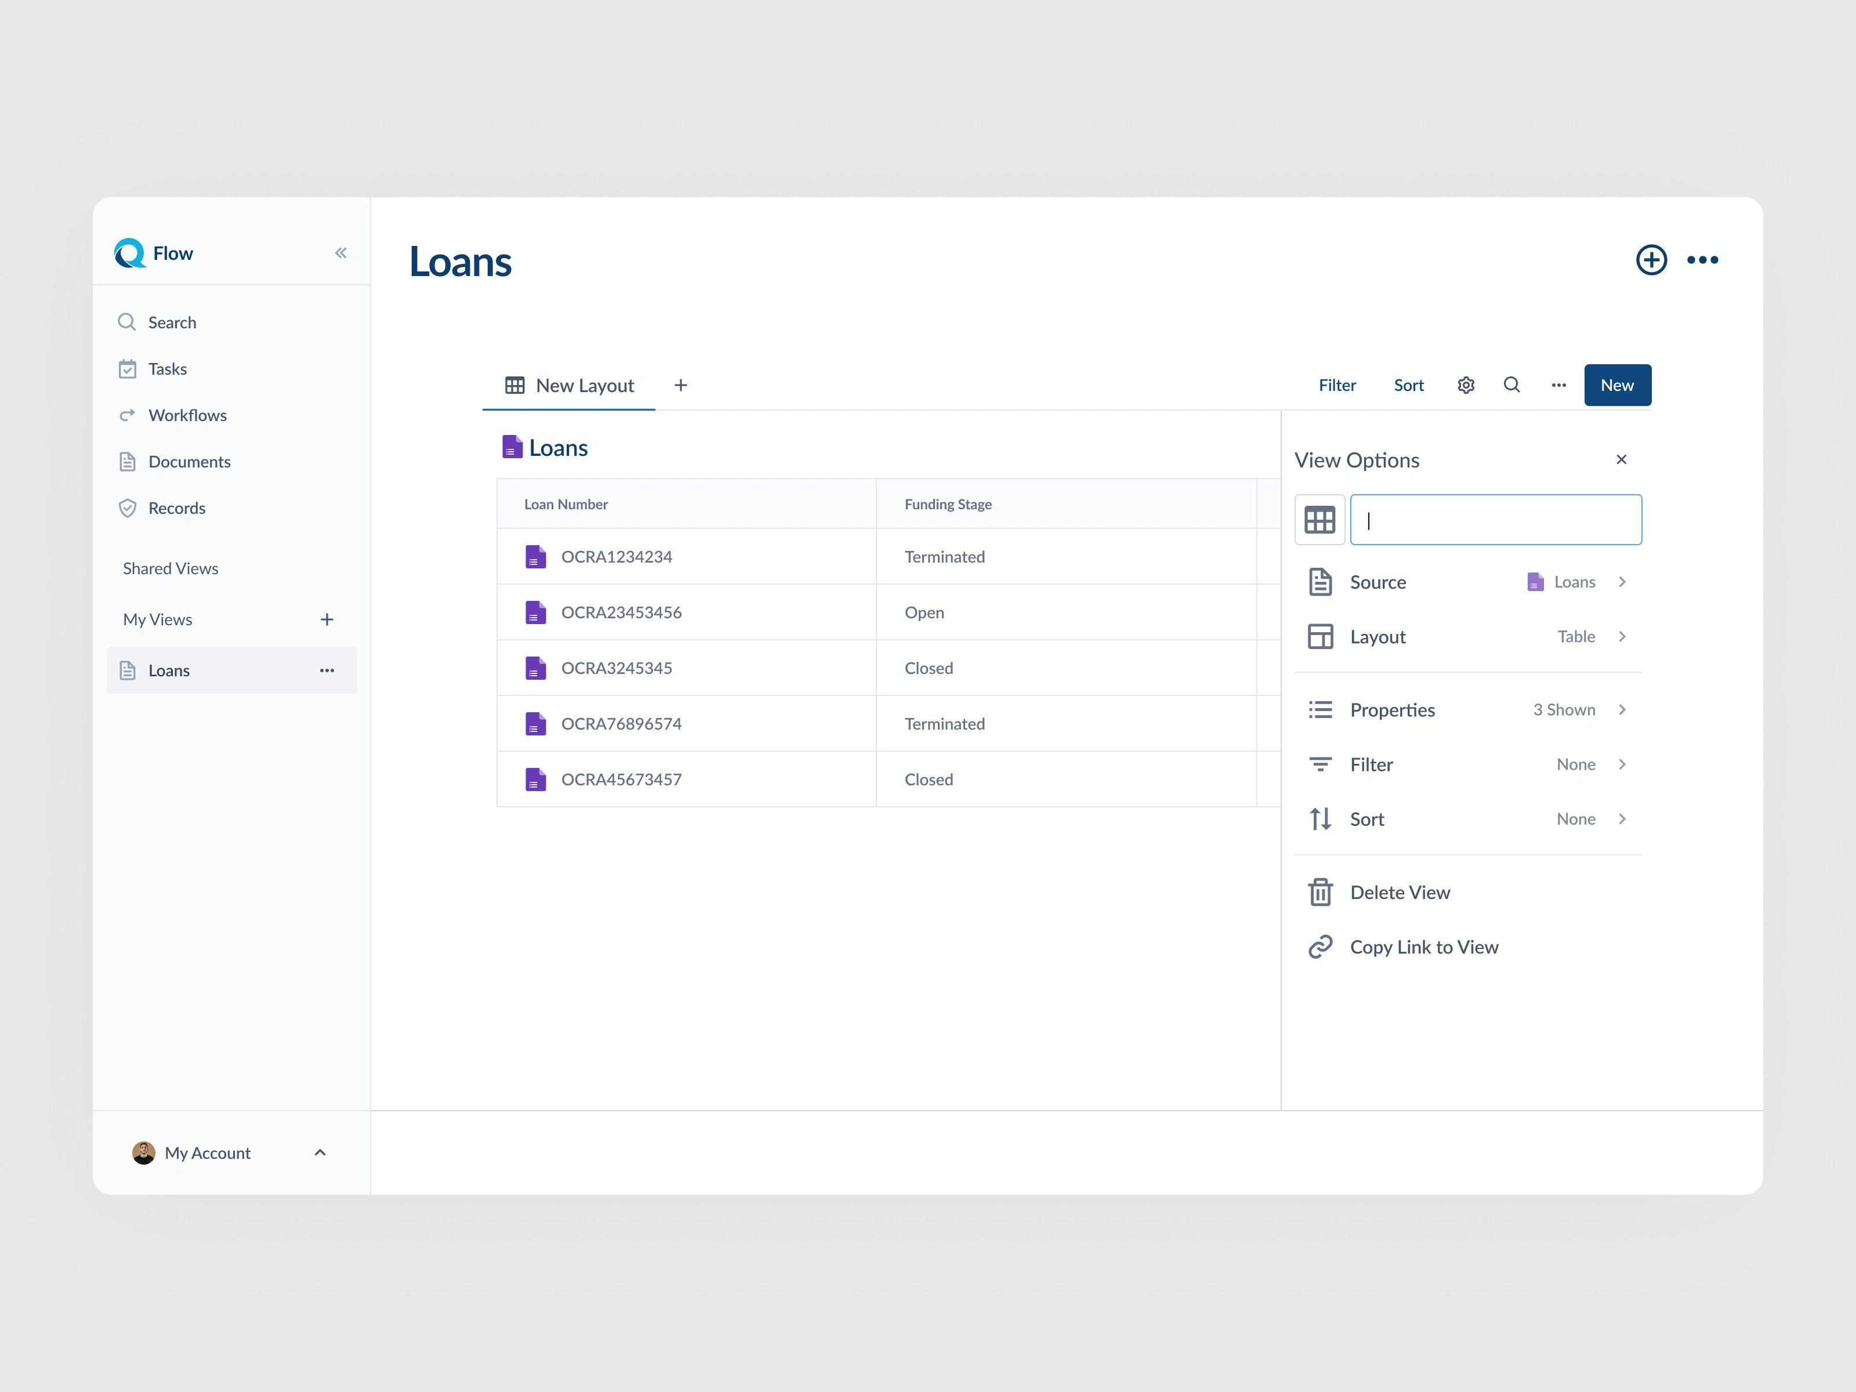Open the Workflows section
Image resolution: width=1856 pixels, height=1392 pixels.
pyautogui.click(x=186, y=415)
